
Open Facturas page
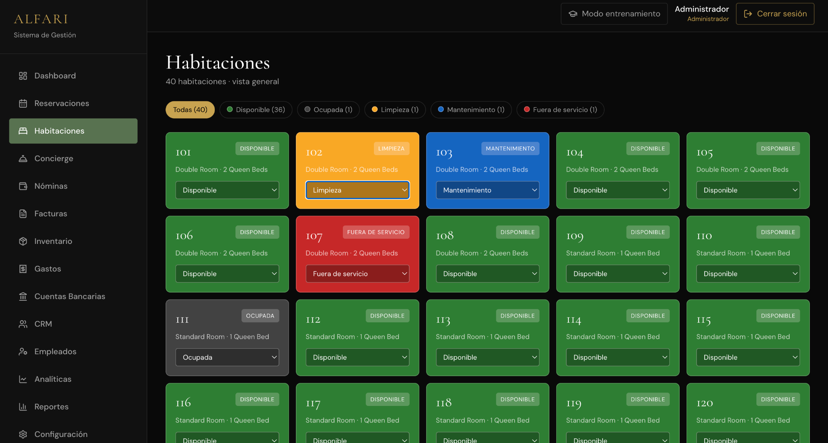coord(73,214)
